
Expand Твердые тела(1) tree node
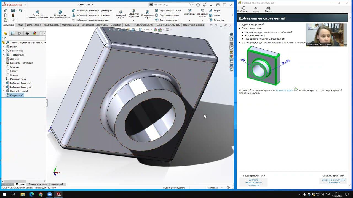click(3, 55)
